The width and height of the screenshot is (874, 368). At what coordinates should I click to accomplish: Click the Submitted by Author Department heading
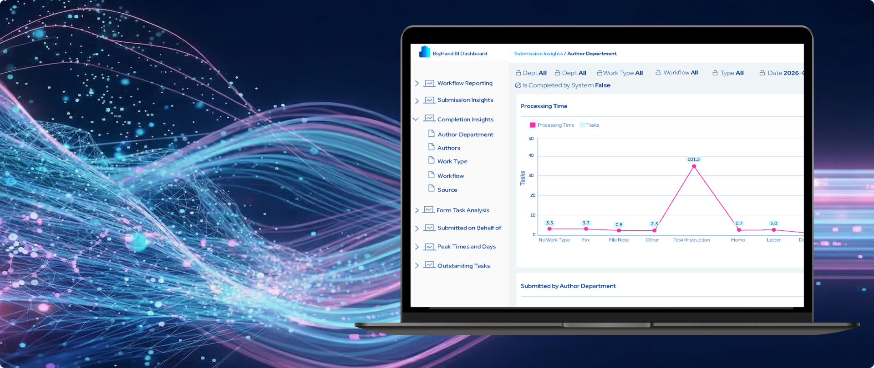tap(568, 286)
